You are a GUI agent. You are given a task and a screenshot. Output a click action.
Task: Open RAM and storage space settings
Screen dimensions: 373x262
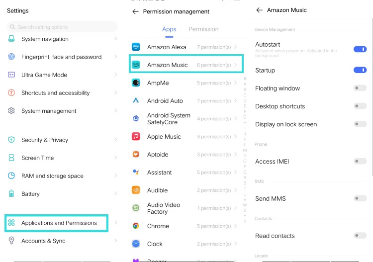pos(62,175)
